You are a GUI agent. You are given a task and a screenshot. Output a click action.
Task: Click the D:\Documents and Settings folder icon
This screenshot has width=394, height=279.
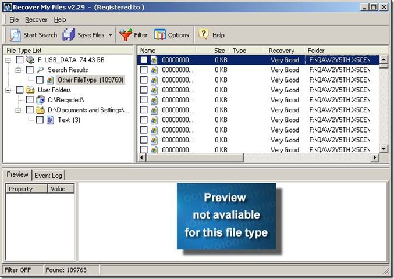tap(40, 110)
